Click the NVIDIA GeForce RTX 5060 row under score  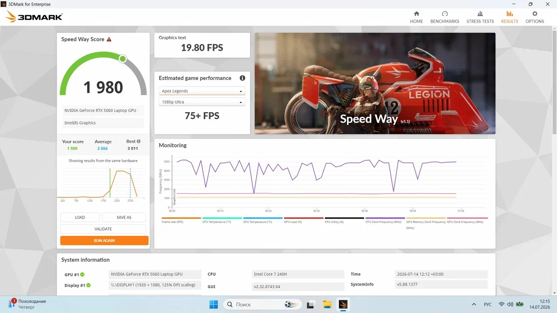click(103, 110)
